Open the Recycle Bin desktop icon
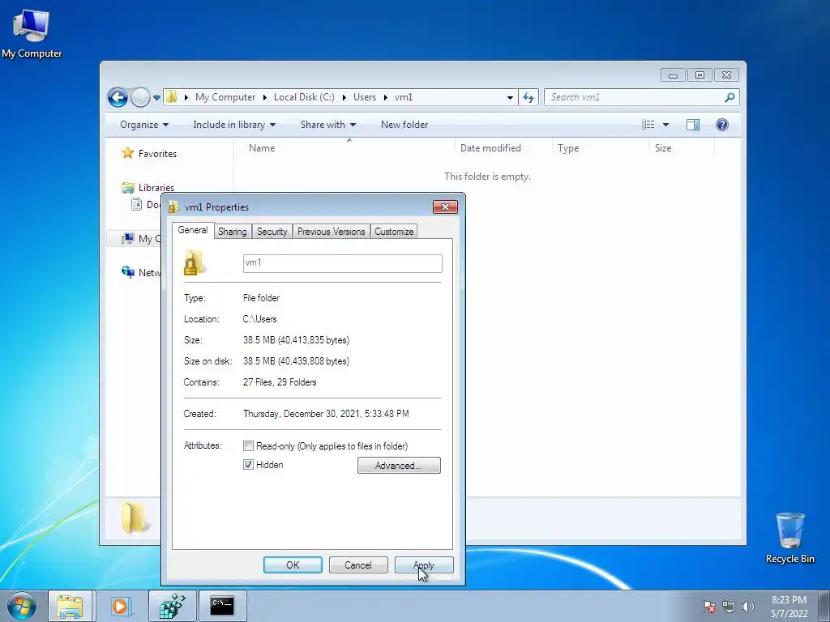This screenshot has width=830, height=622. click(789, 538)
